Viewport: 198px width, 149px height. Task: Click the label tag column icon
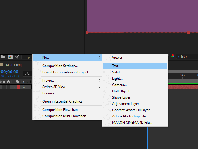(x=18, y=82)
